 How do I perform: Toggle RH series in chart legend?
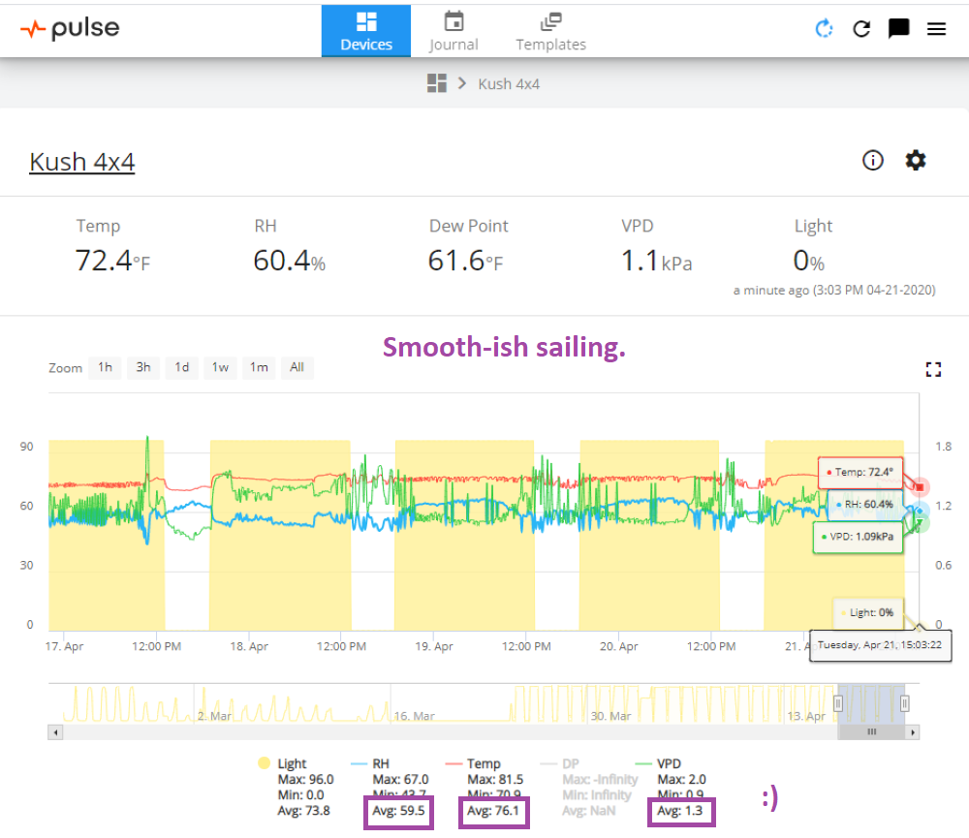point(381,763)
